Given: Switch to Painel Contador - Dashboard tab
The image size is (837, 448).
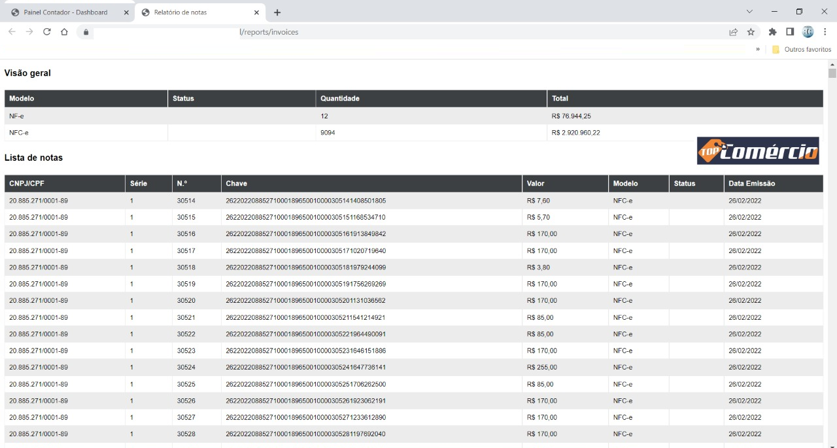Looking at the screenshot, I should coord(65,12).
